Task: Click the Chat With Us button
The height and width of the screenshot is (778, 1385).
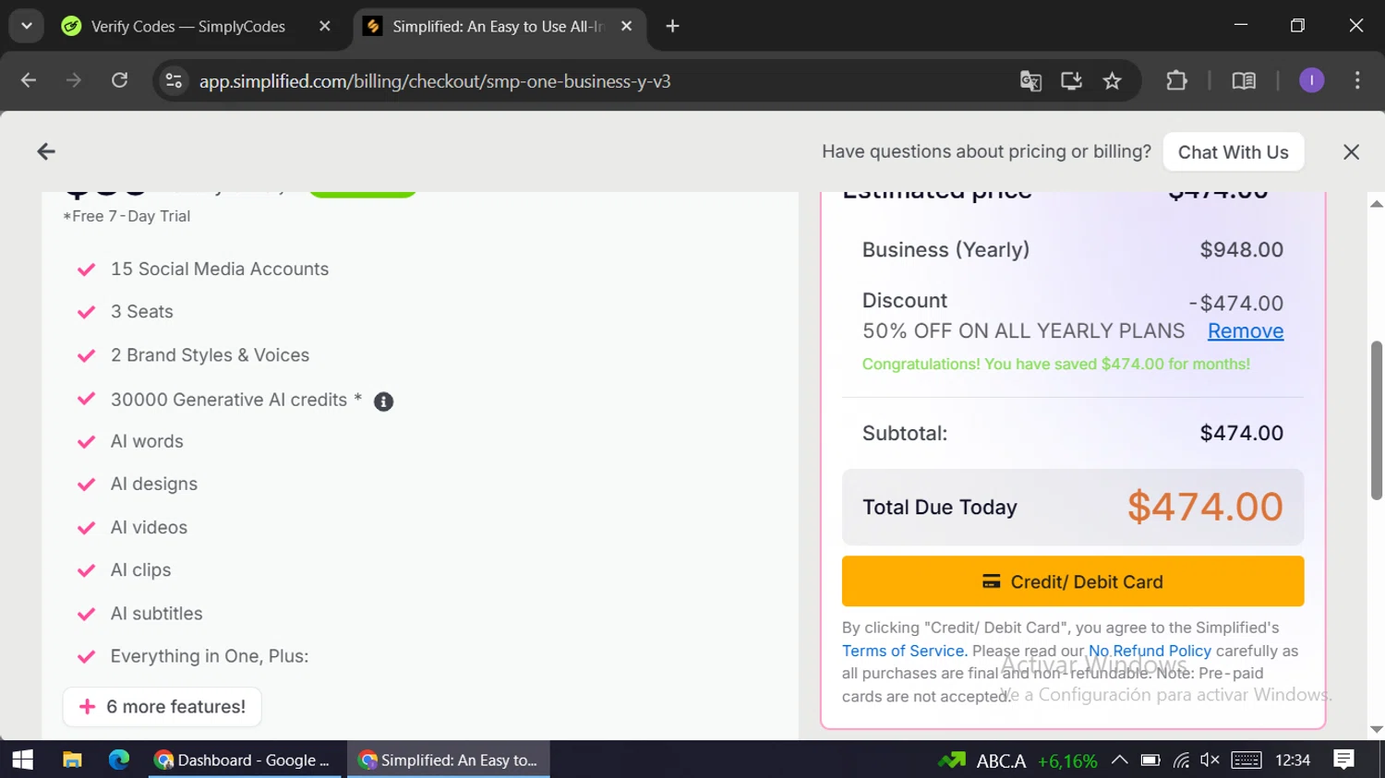Action: tap(1233, 152)
